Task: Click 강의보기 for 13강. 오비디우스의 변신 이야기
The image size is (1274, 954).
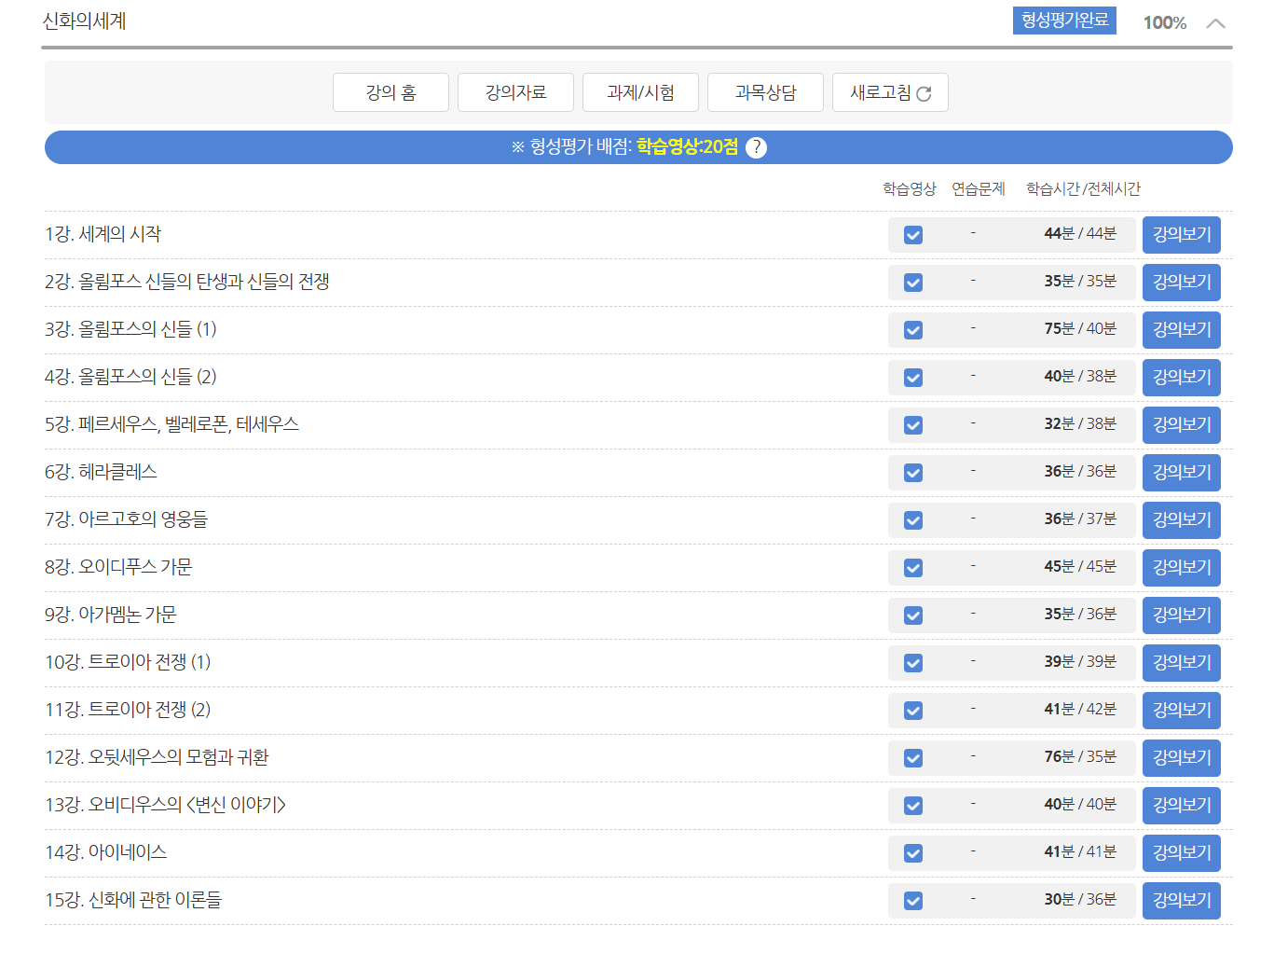Action: (x=1182, y=806)
